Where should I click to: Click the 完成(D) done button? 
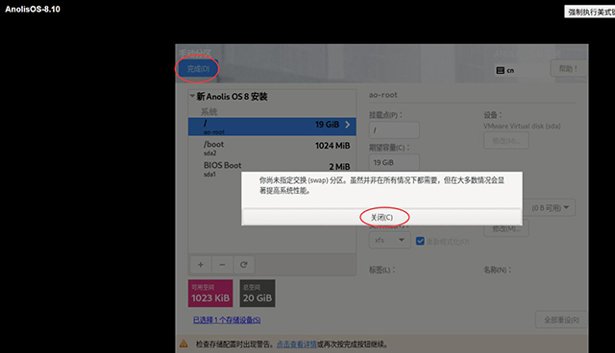pyautogui.click(x=198, y=69)
